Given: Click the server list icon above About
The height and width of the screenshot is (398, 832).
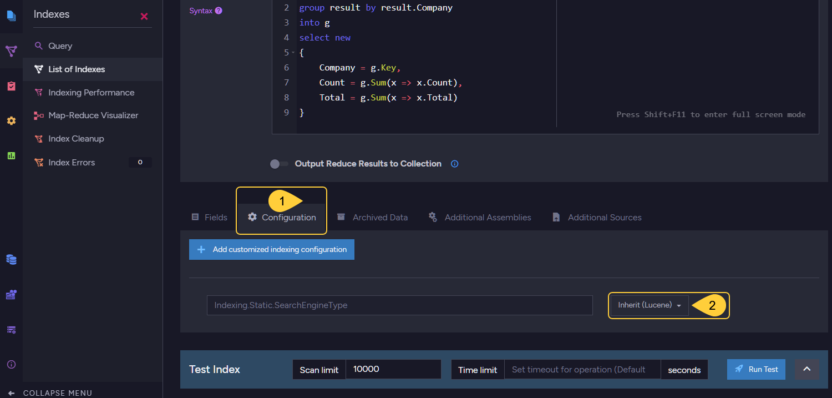Looking at the screenshot, I should [x=11, y=330].
